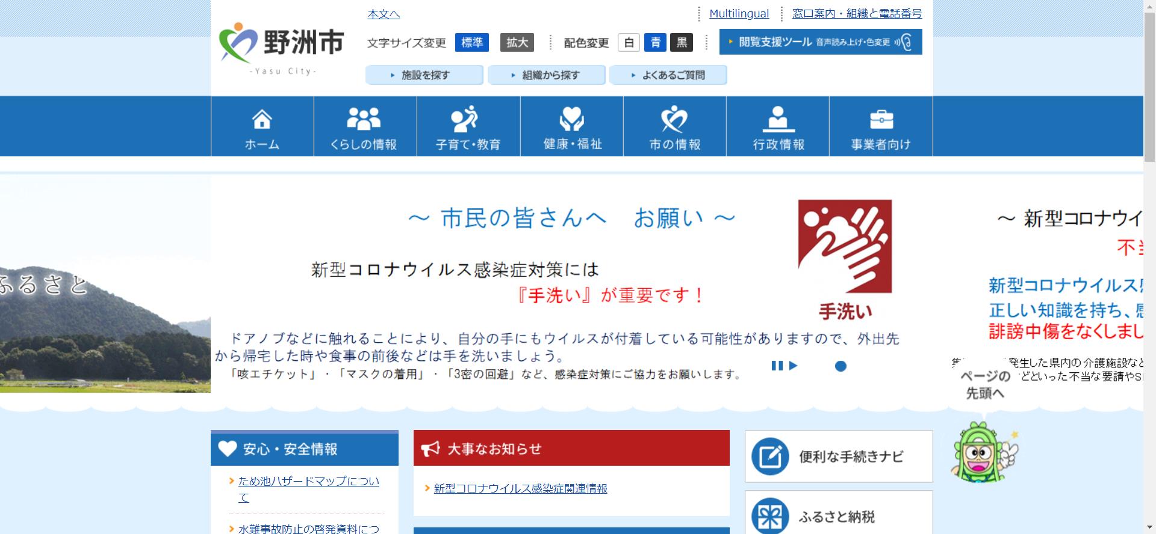Select the blue slide indicator dot
1156x534 pixels.
pyautogui.click(x=841, y=366)
